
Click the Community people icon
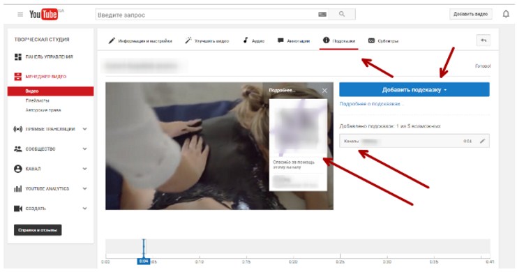click(18, 149)
